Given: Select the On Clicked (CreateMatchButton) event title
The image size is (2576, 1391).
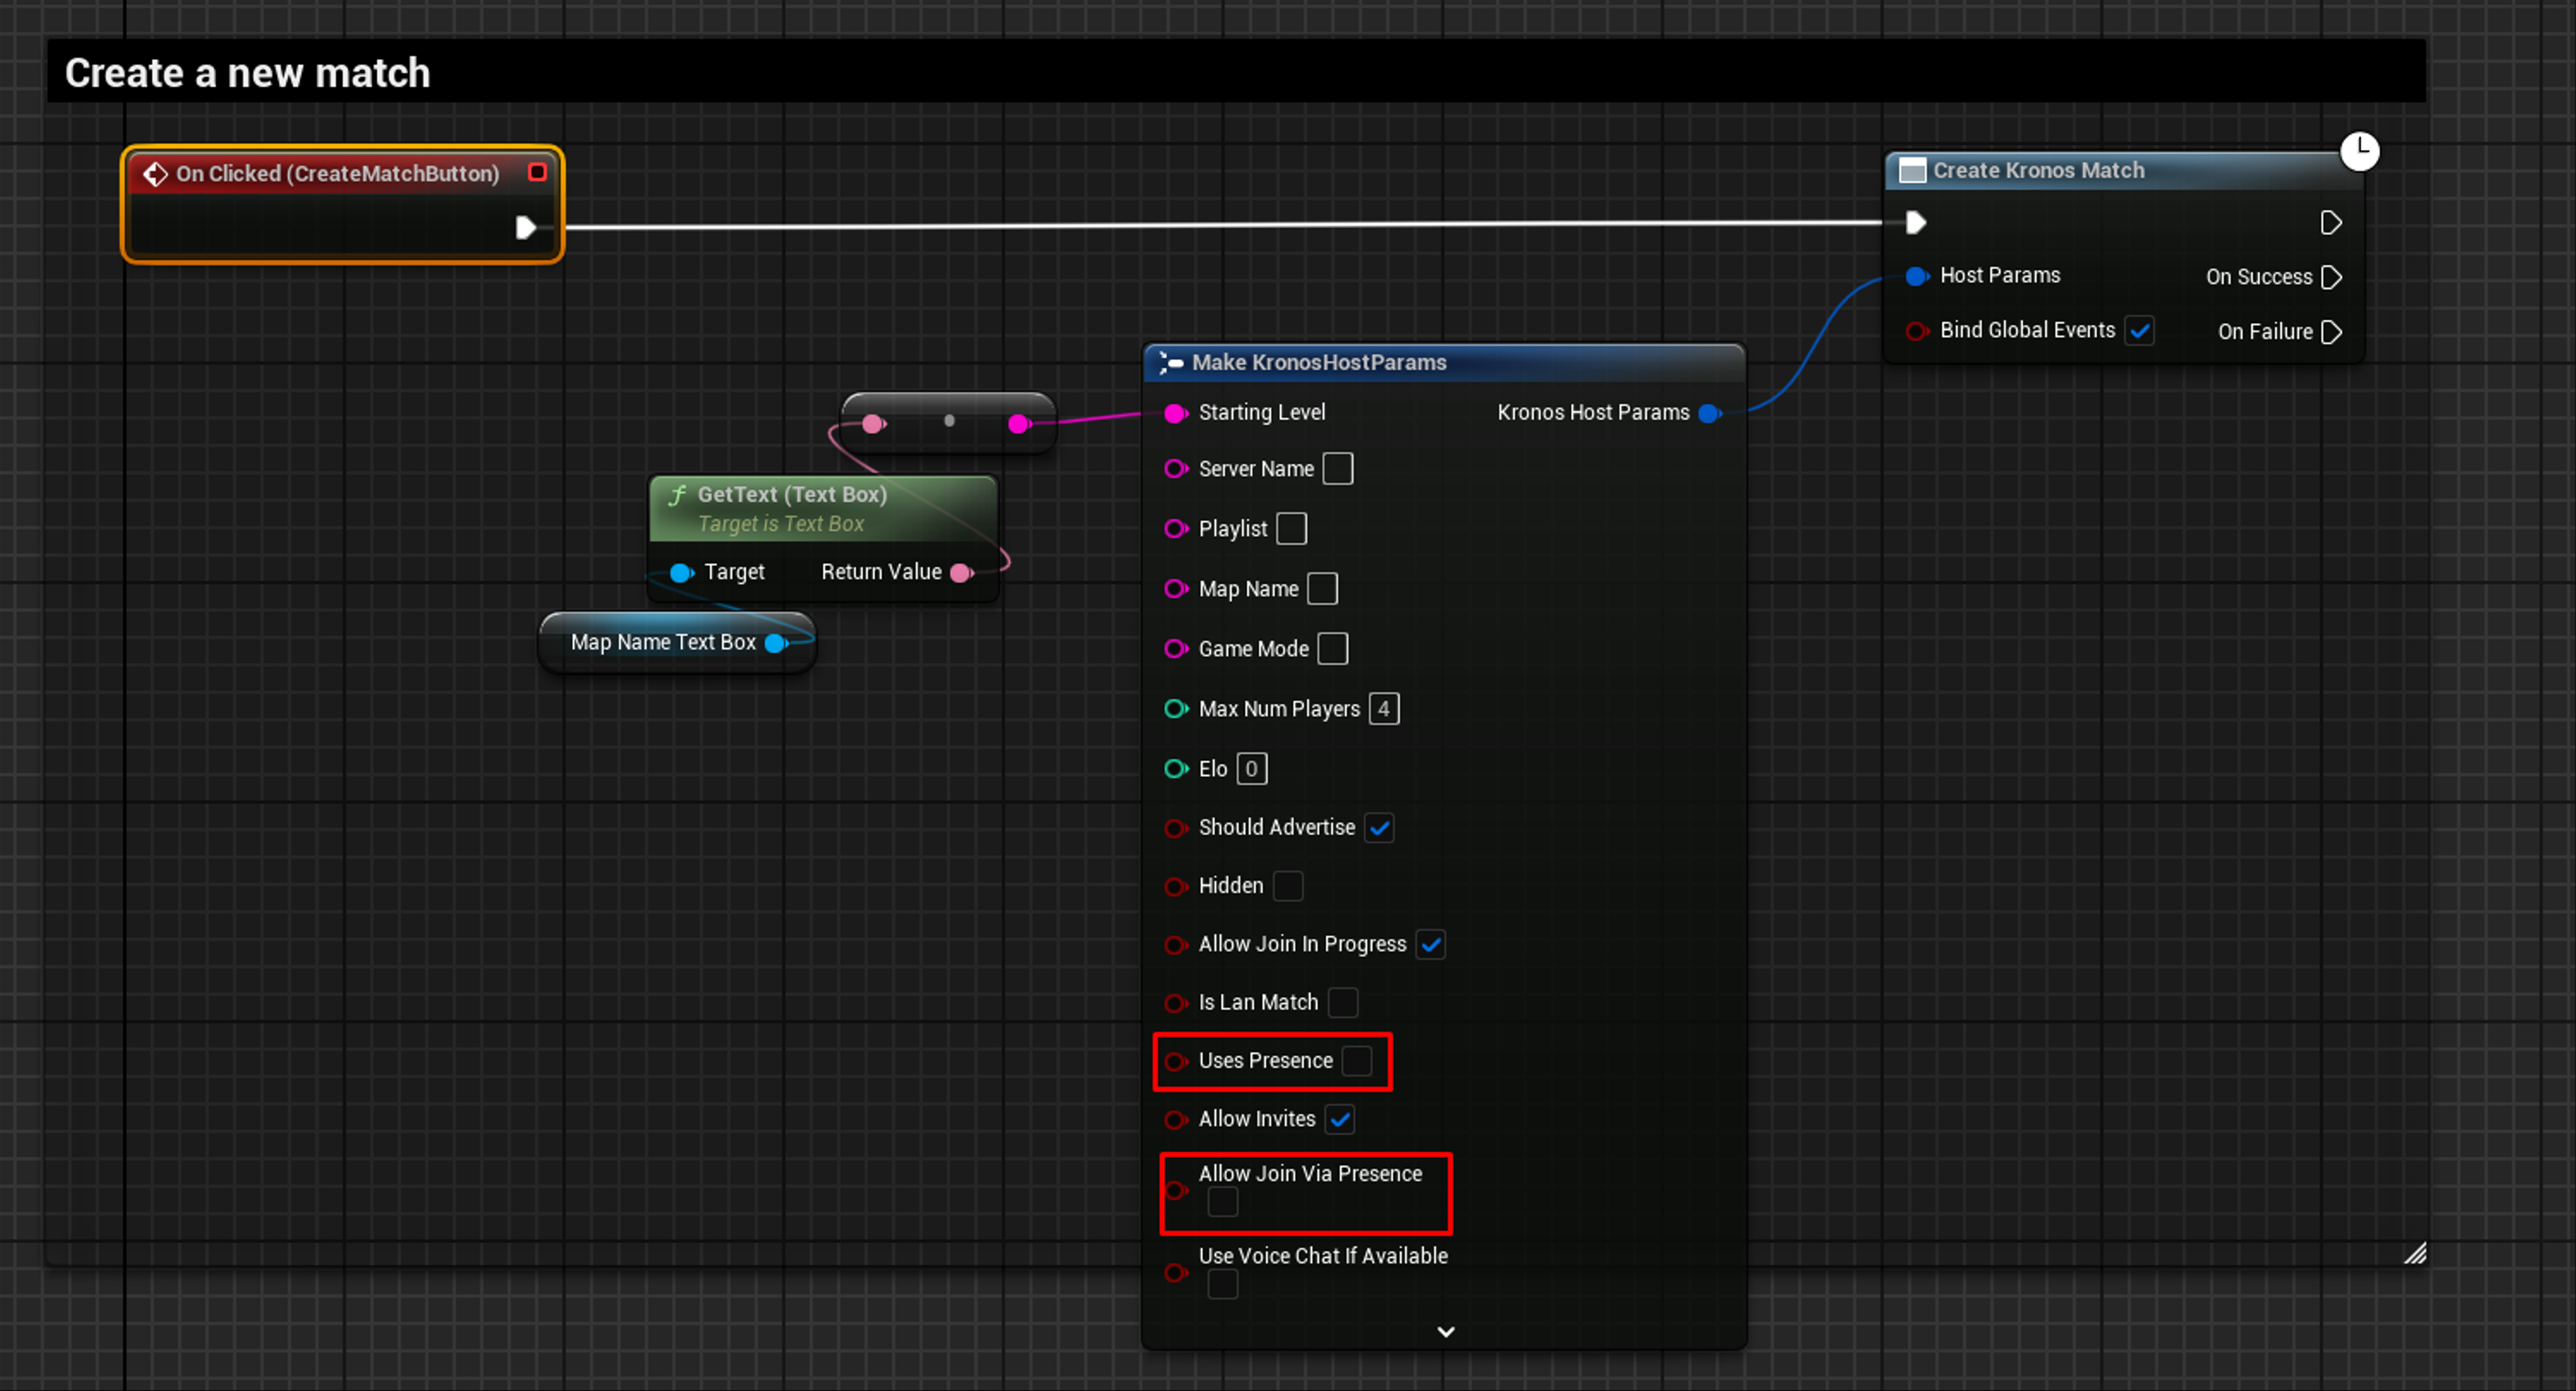Looking at the screenshot, I should (337, 174).
